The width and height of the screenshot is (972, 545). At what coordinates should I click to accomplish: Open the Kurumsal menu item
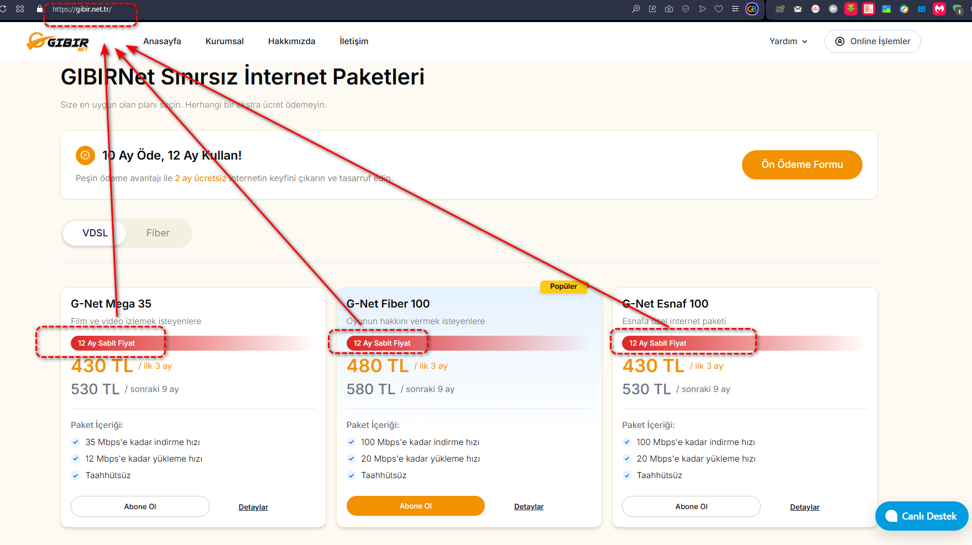tap(224, 41)
